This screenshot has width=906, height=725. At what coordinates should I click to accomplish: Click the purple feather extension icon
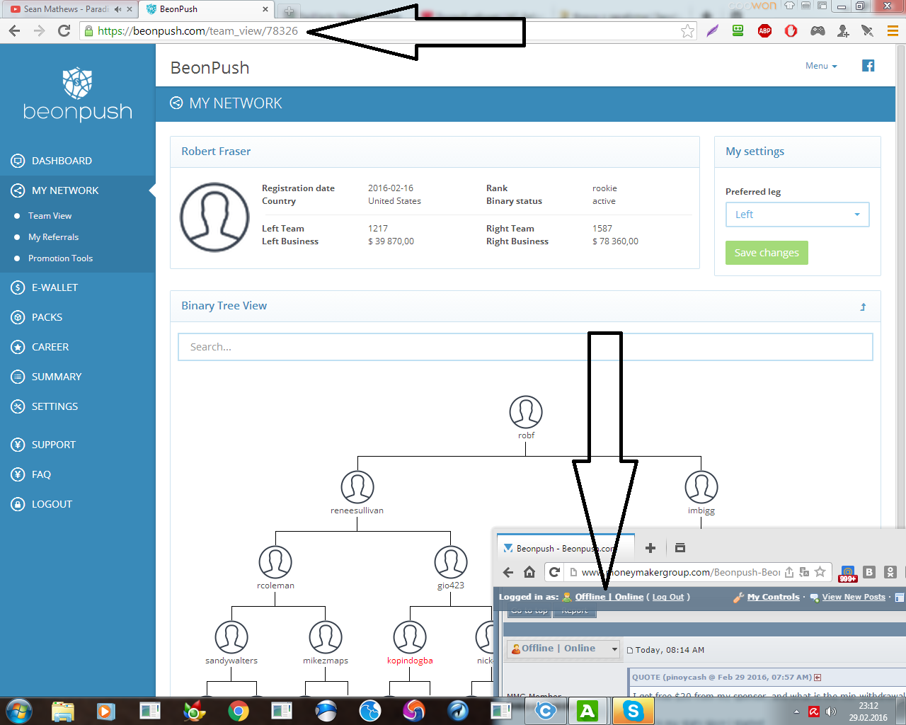point(712,30)
